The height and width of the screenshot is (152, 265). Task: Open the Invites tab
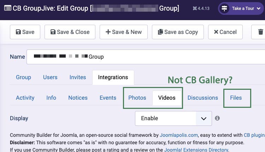pos(78,77)
